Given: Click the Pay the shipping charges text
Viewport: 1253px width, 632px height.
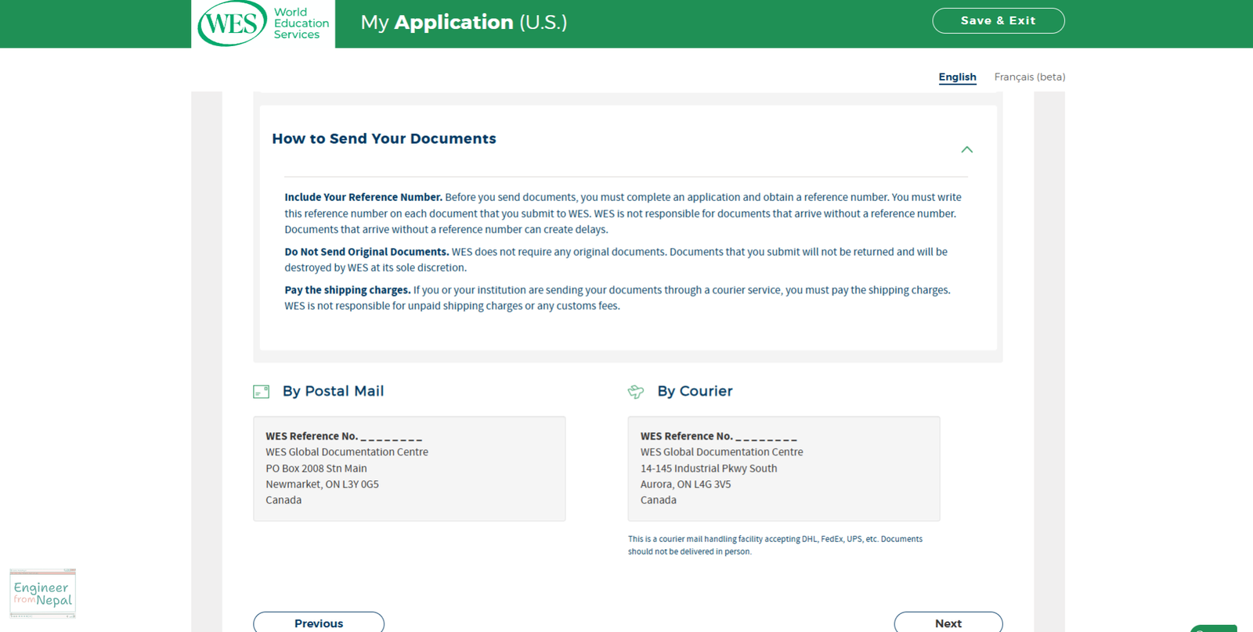Looking at the screenshot, I should pos(347,290).
